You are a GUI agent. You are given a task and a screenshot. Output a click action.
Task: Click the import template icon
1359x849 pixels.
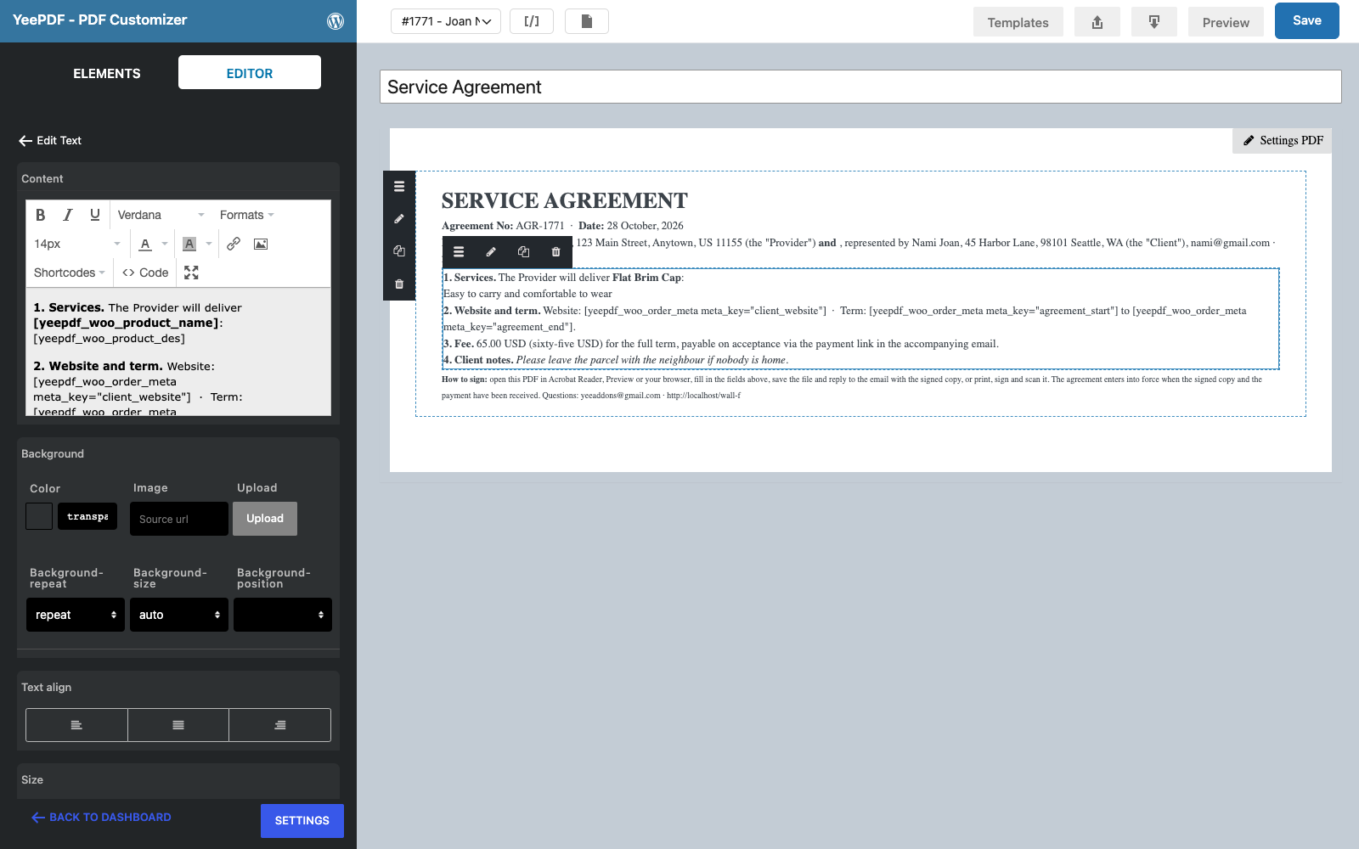coord(1154,22)
